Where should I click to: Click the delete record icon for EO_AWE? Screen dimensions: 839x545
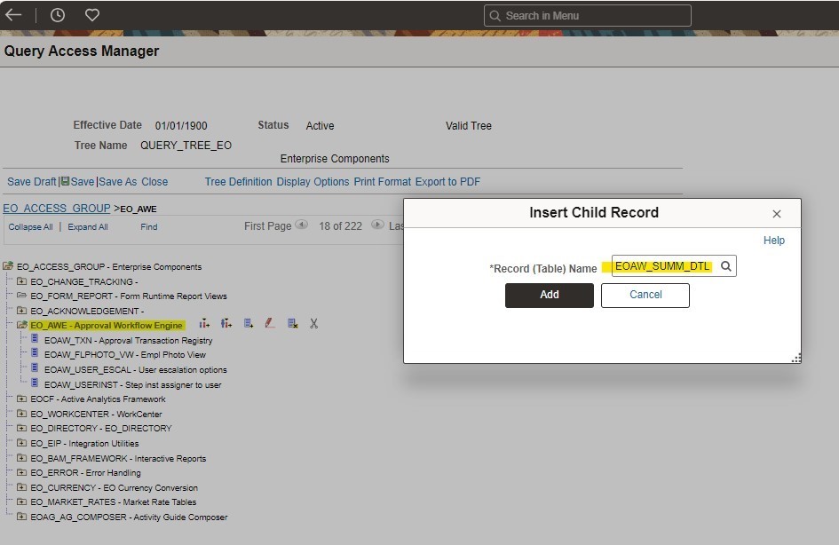(292, 323)
